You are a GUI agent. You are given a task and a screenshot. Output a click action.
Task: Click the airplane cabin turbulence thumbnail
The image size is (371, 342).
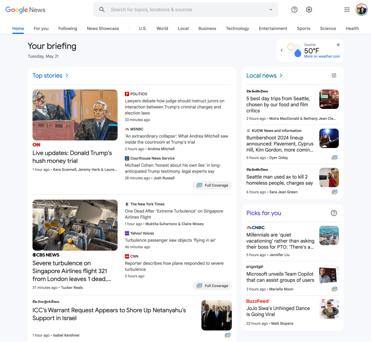pyautogui.click(x=75, y=225)
